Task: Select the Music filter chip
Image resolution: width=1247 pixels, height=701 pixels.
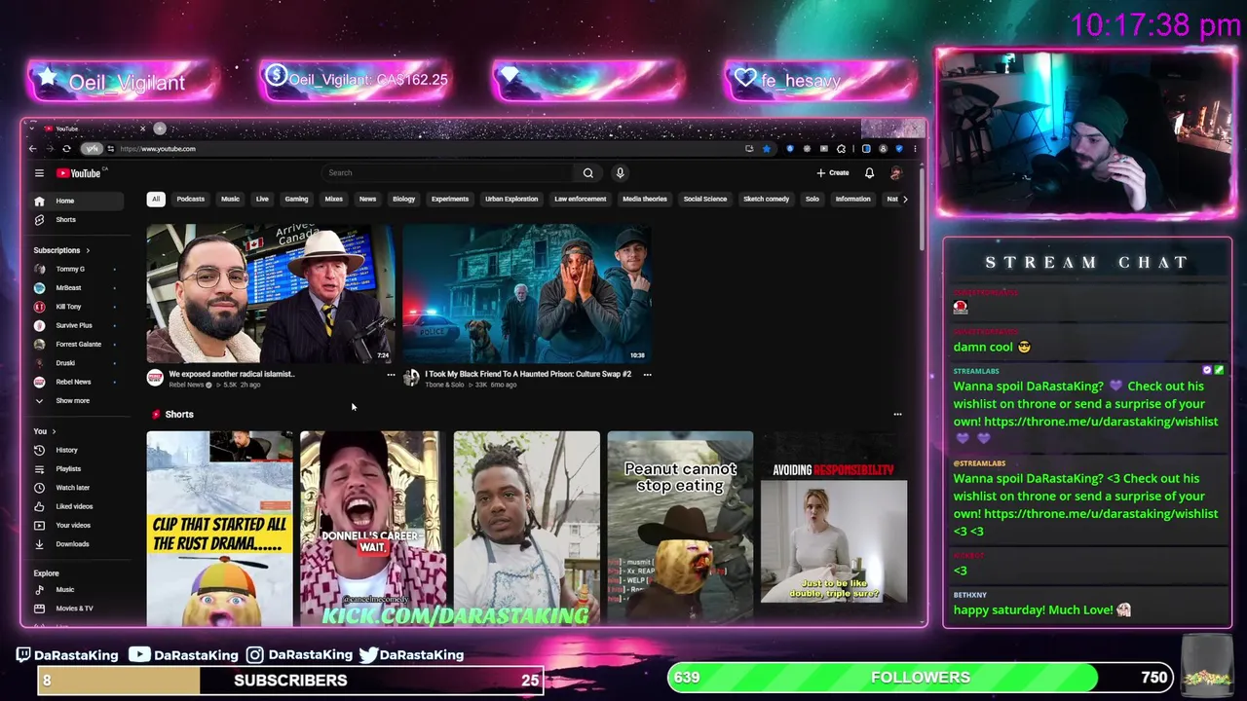Action: (230, 200)
